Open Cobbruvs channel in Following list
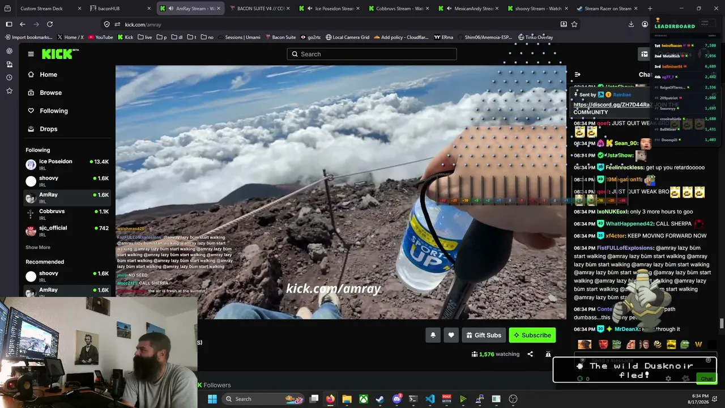 (67, 214)
